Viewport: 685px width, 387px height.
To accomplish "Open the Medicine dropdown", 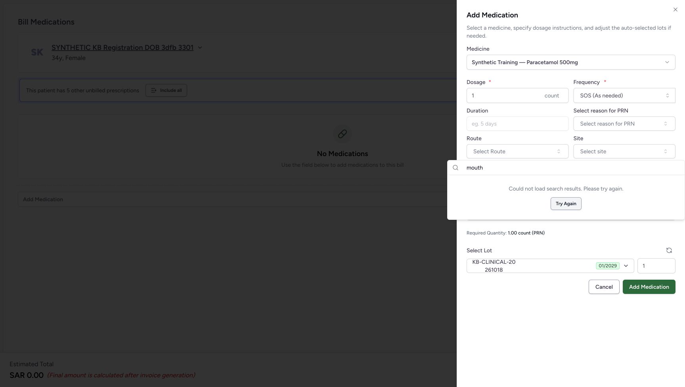I will tap(571, 62).
